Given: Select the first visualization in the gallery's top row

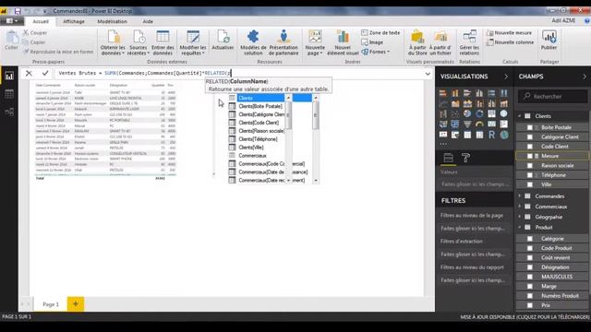Looking at the screenshot, I should (x=443, y=92).
